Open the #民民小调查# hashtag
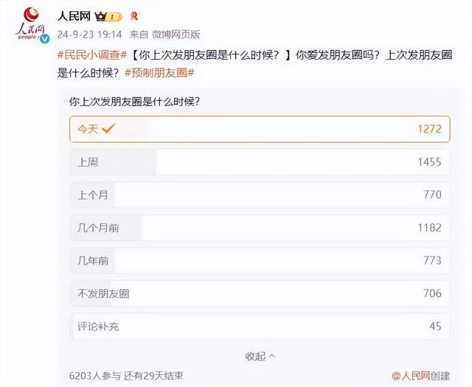472x387 pixels. (92, 56)
